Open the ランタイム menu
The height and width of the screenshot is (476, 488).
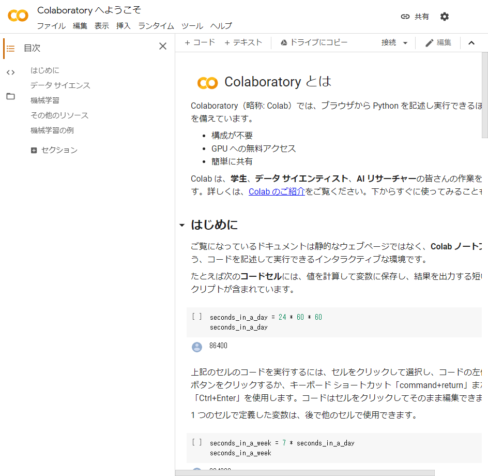[x=156, y=26]
